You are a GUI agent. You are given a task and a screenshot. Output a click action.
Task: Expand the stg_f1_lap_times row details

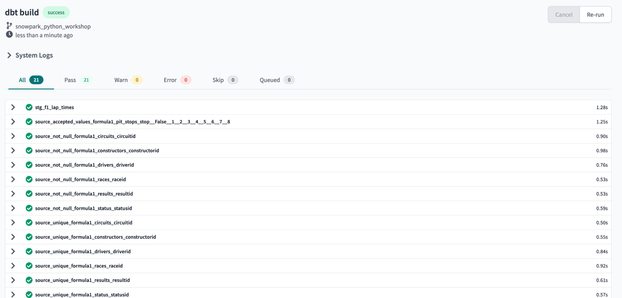coord(13,107)
